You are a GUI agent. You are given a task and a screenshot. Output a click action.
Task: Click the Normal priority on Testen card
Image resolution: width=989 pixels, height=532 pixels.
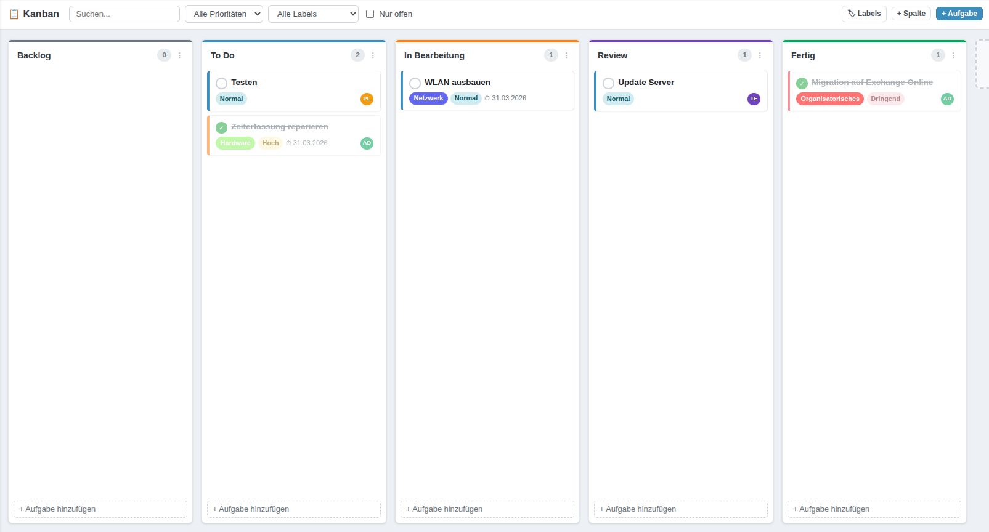click(x=232, y=99)
